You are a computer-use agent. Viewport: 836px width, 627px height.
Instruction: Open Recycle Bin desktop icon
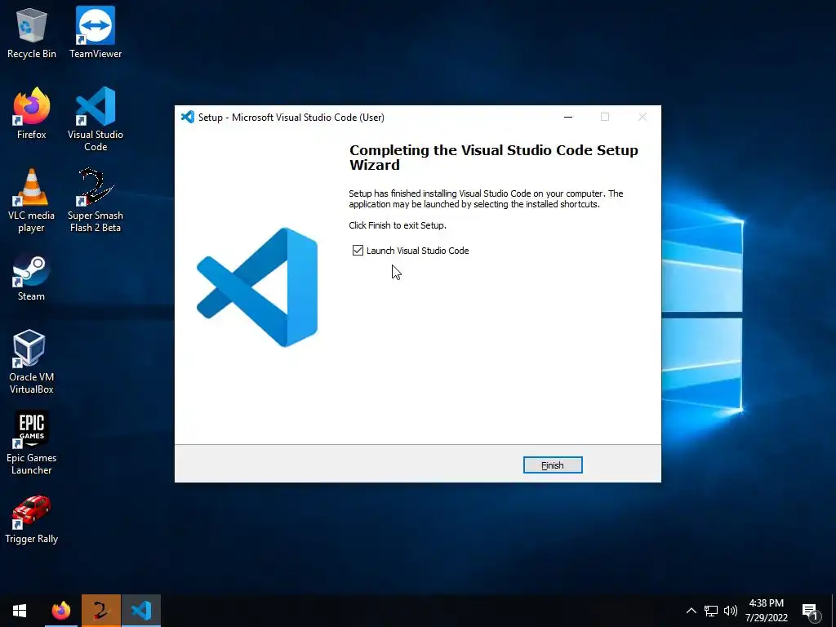[32, 33]
